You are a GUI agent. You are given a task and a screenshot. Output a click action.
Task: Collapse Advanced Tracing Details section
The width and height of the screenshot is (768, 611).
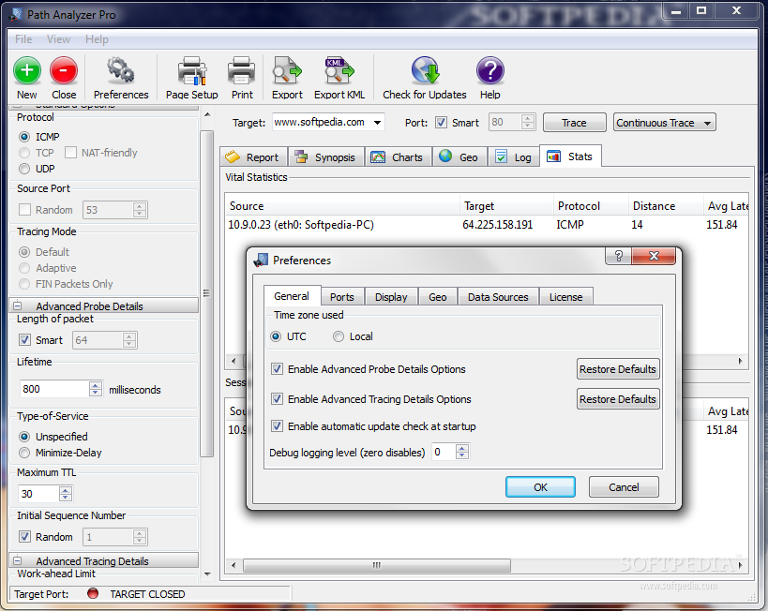18,560
